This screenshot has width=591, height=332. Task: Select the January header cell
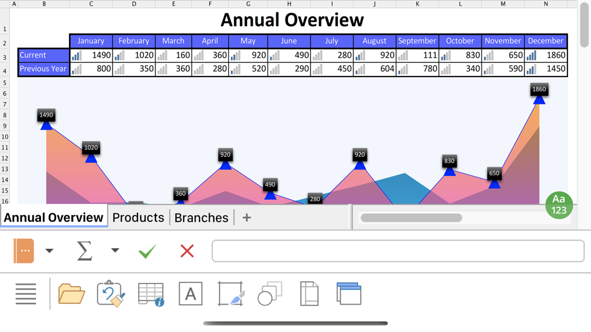coord(91,40)
